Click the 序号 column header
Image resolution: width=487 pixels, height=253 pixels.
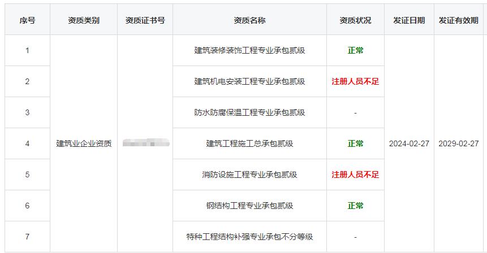27,20
